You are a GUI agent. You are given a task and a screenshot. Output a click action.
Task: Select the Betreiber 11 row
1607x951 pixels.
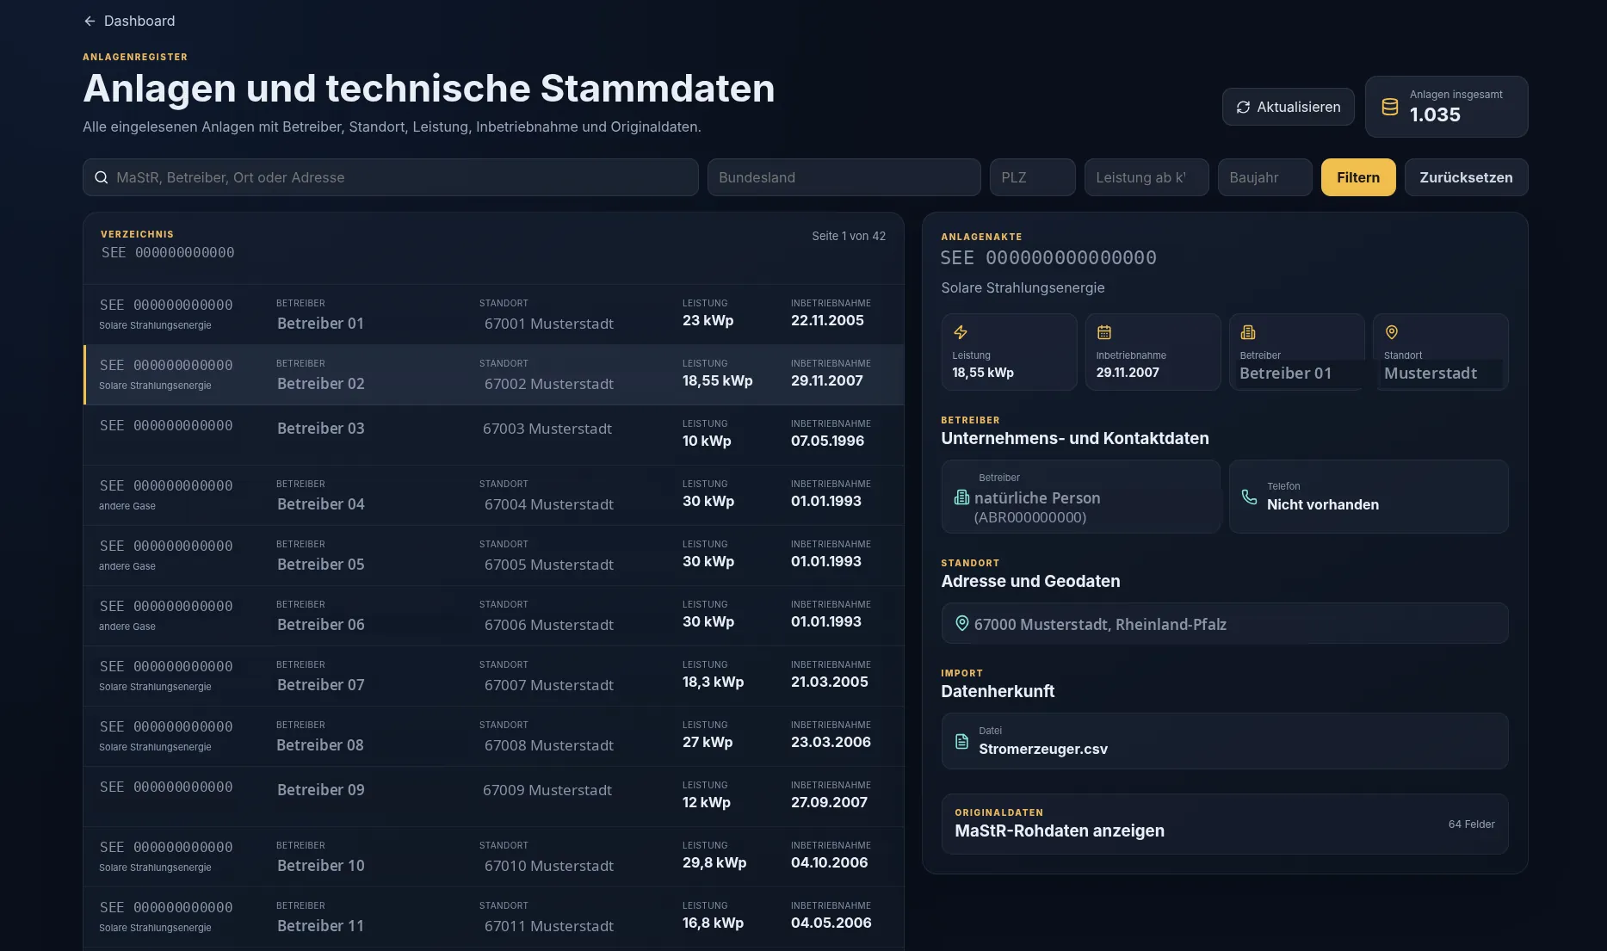pyautogui.click(x=493, y=917)
